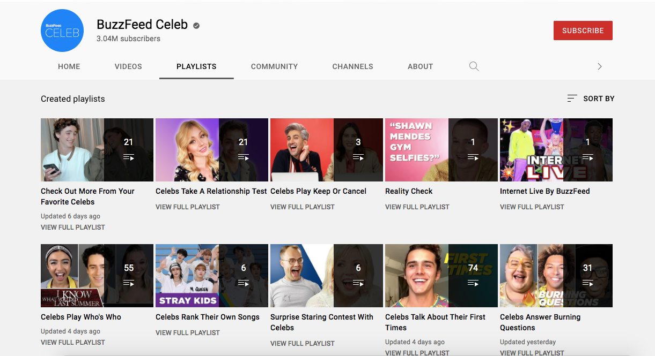Open Surprise Staring Contest playlist thumbnail
The height and width of the screenshot is (356, 655).
327,276
